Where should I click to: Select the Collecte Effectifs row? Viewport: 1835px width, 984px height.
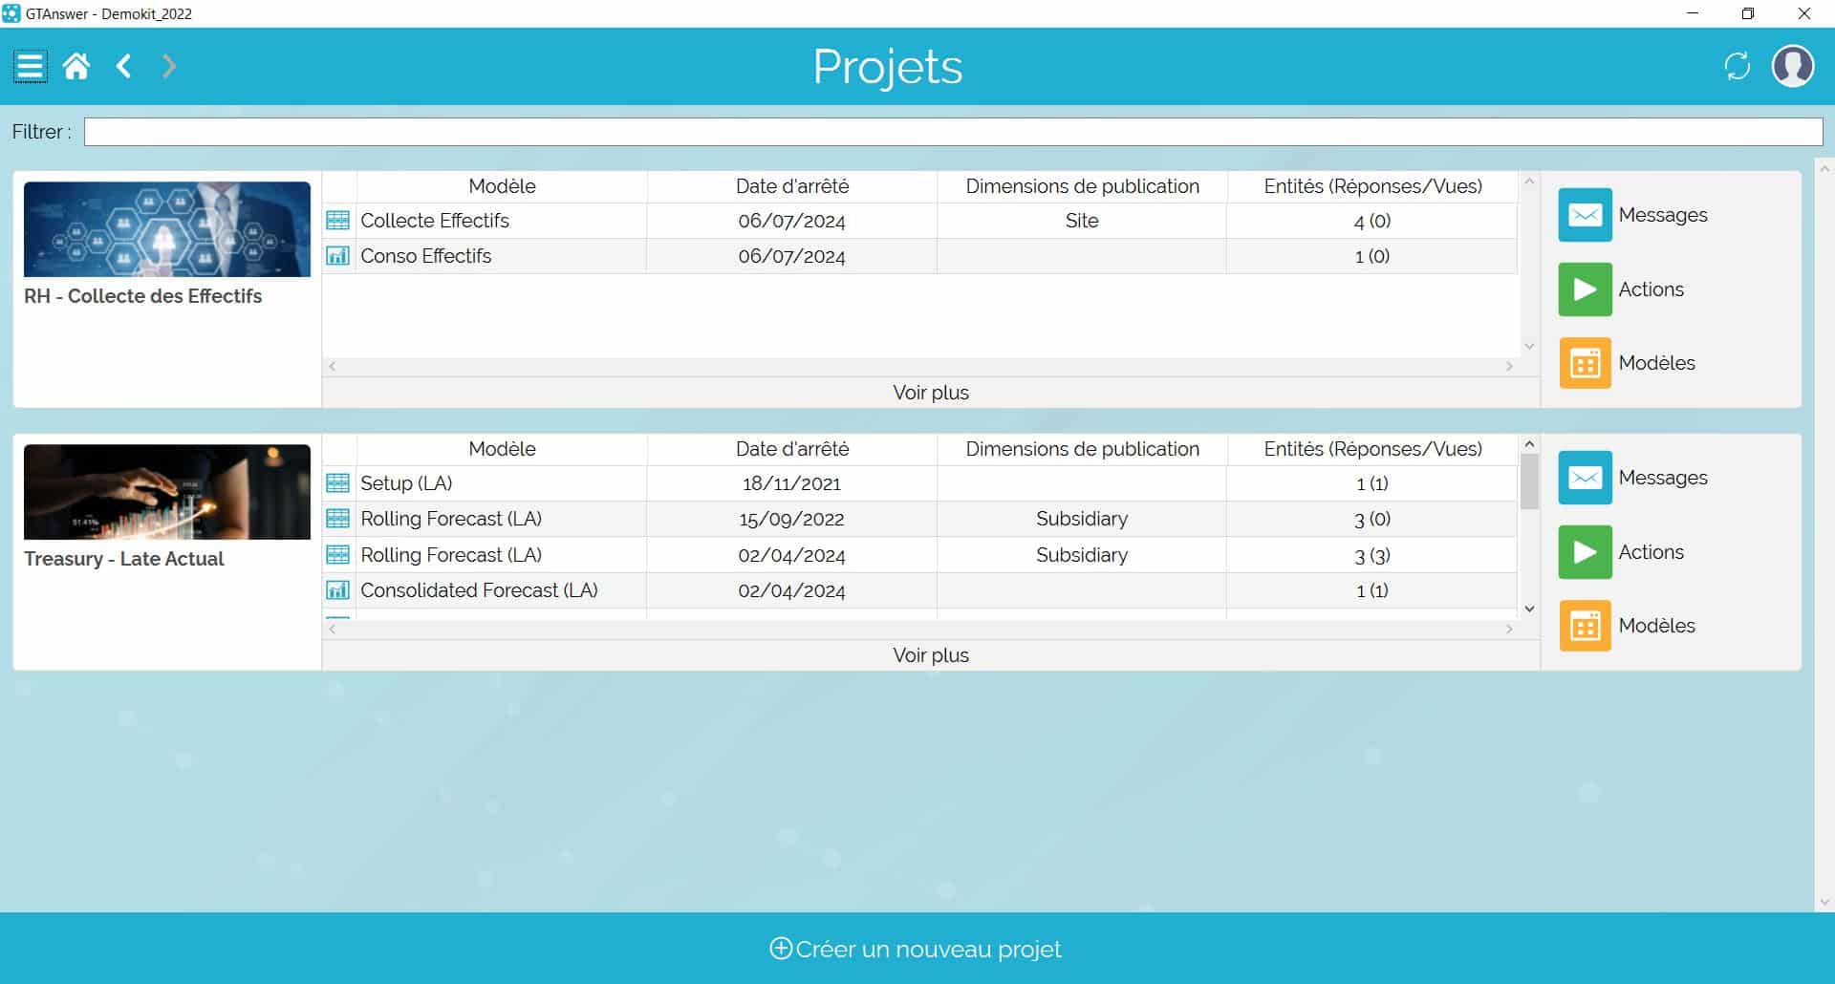tap(920, 221)
